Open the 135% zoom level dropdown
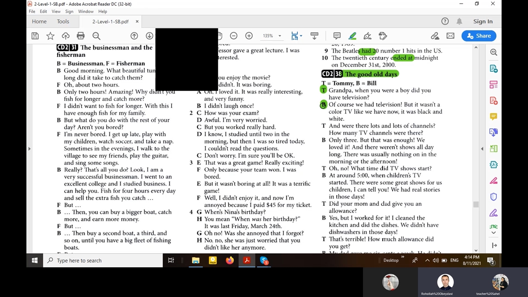This screenshot has height=297, width=528. 279,36
